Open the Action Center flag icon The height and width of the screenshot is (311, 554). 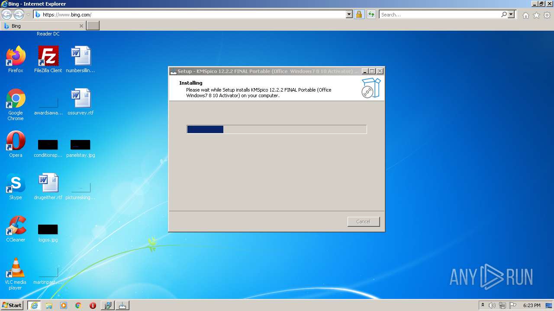[513, 305]
